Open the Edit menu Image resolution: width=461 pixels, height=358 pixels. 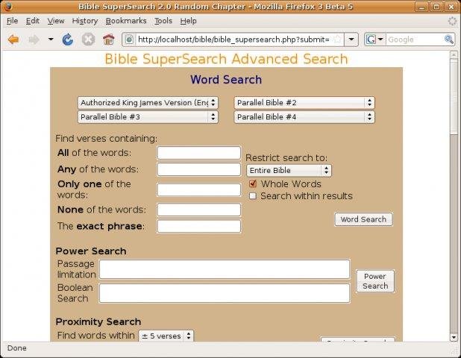click(32, 21)
